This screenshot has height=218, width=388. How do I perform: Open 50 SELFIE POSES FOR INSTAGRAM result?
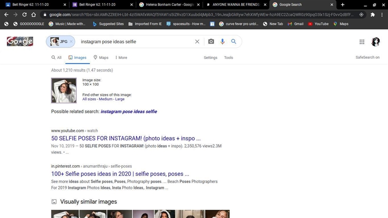click(126, 138)
